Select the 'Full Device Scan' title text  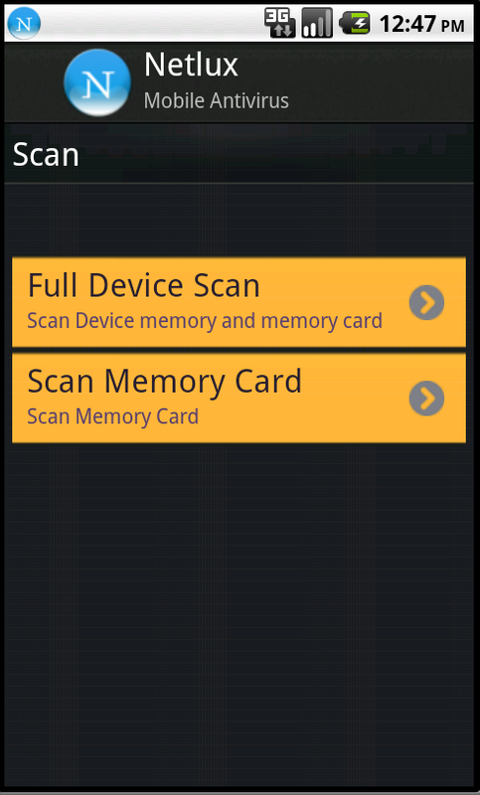point(143,285)
